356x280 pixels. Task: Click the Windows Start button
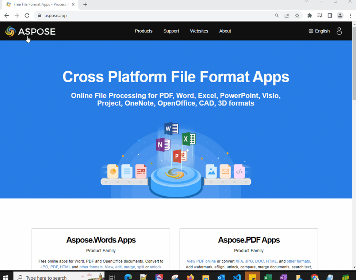5,277
